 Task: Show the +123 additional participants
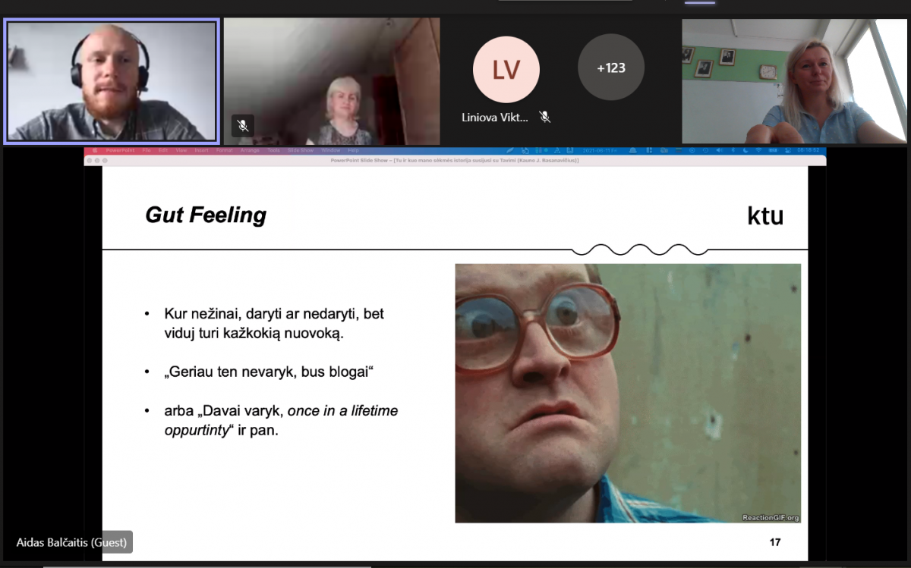(x=611, y=67)
